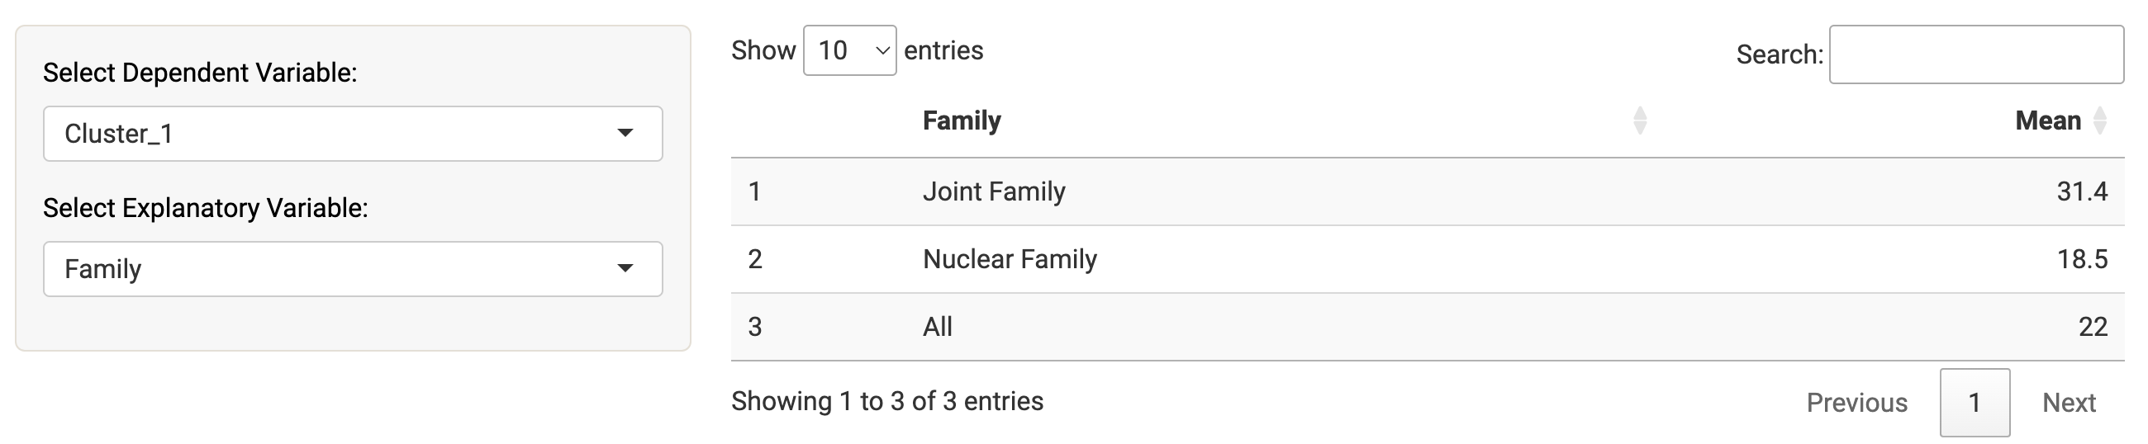Viewport: 2148px width, 444px height.
Task: Click the 18.5 mean value cell
Action: (x=2082, y=259)
